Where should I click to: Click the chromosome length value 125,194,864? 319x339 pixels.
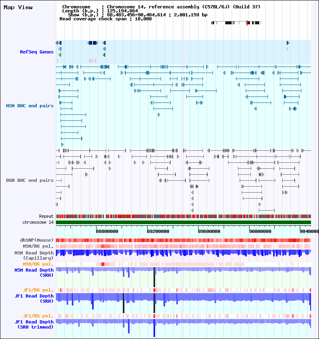tap(122, 11)
